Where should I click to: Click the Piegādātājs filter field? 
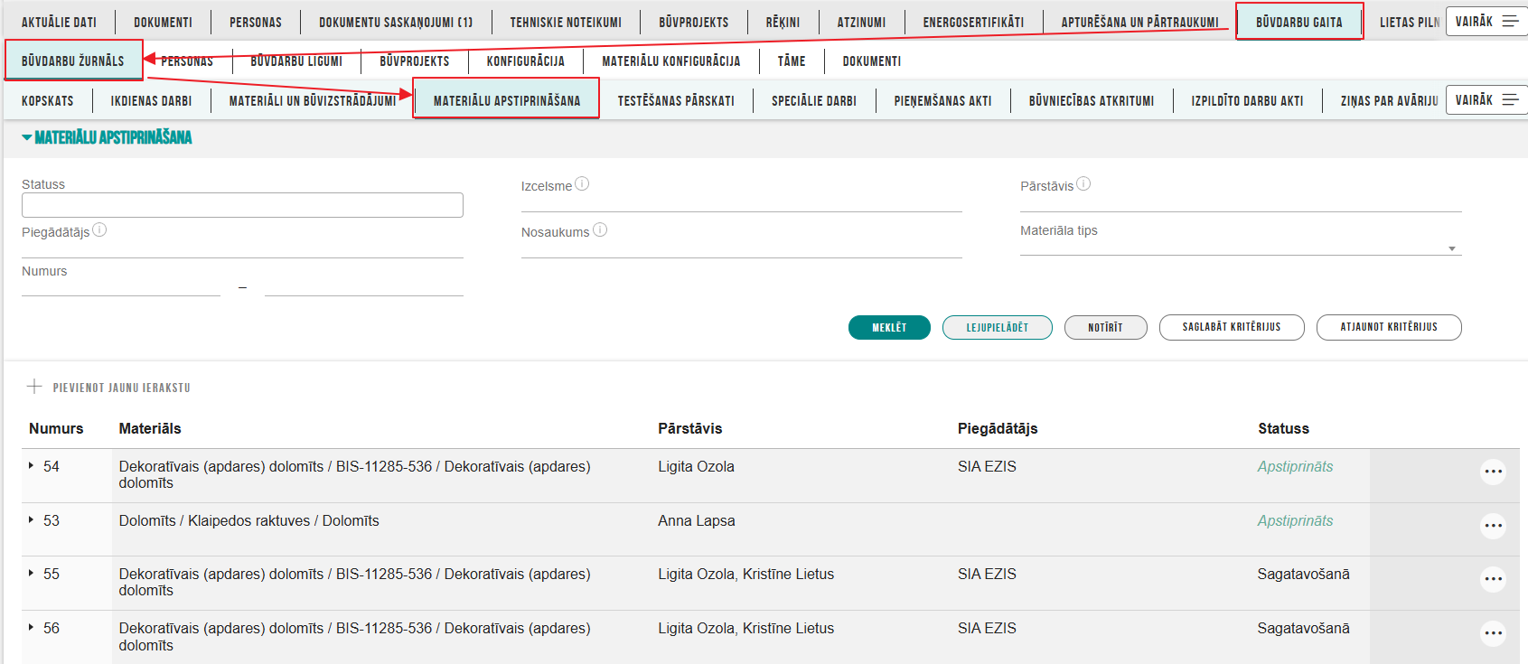[242, 248]
